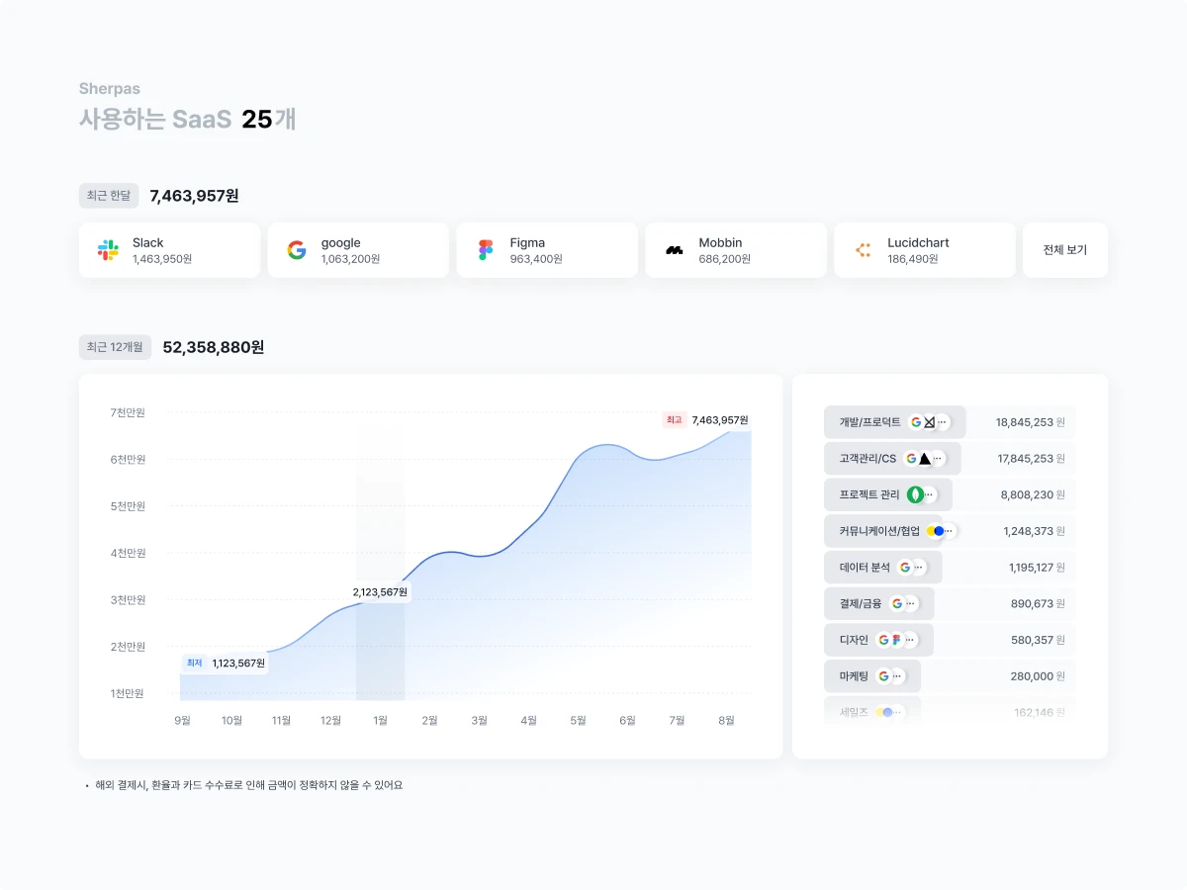This screenshot has width=1187, height=890.
Task: Select the 결제/금융 category row
Action: pos(950,603)
